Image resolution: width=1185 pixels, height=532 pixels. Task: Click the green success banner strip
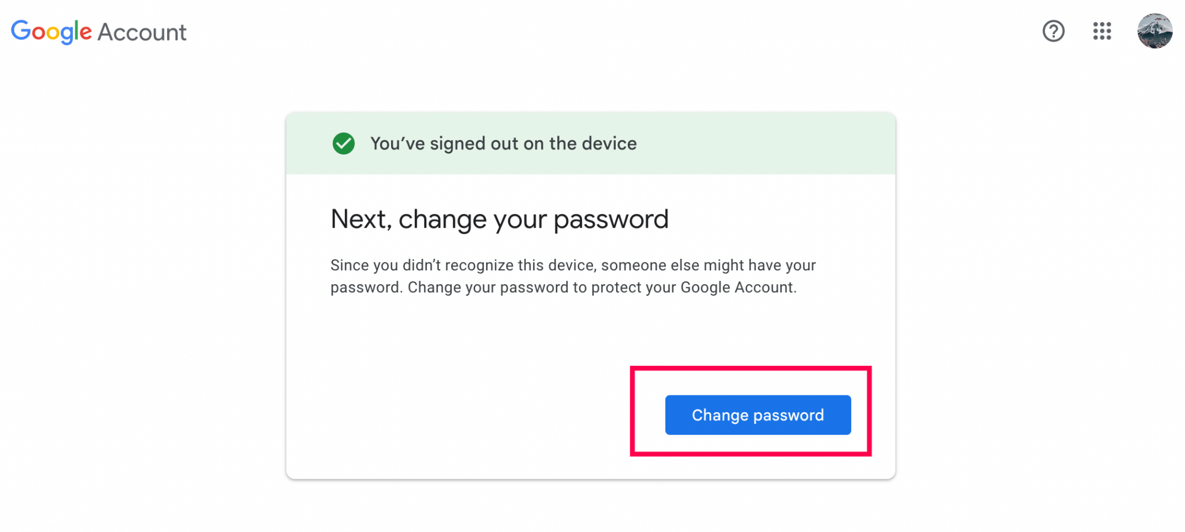click(590, 144)
